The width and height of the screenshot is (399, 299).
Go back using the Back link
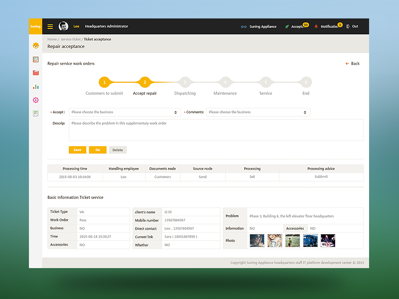353,64
